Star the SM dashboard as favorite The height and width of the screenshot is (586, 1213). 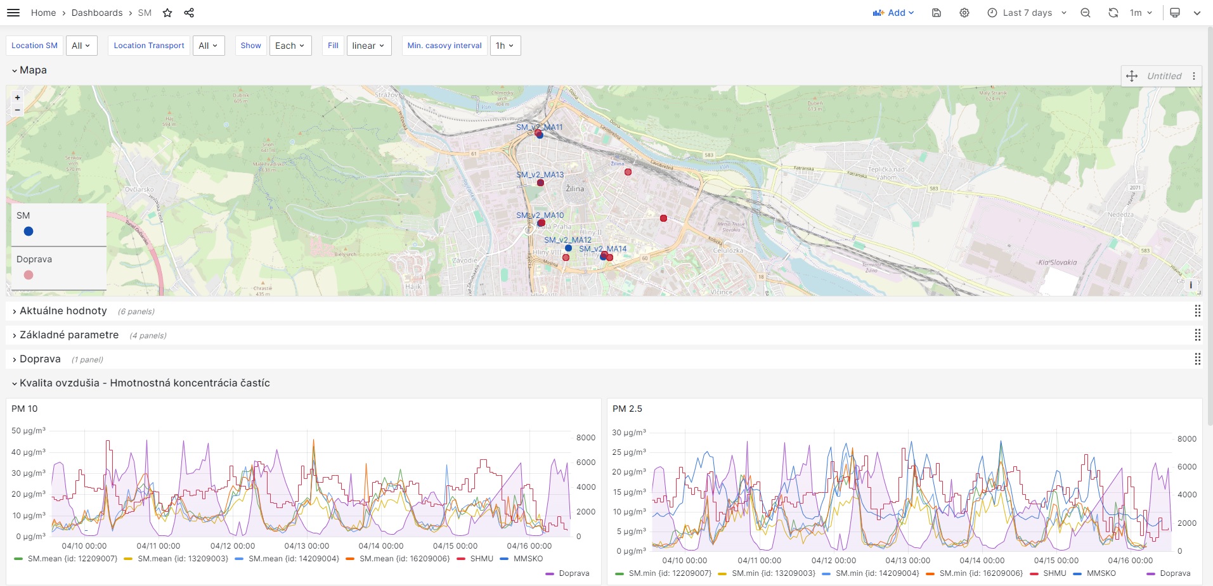click(167, 13)
